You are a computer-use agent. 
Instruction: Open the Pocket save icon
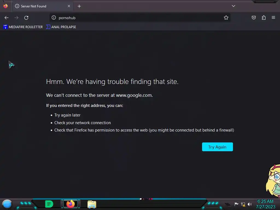[253, 17]
